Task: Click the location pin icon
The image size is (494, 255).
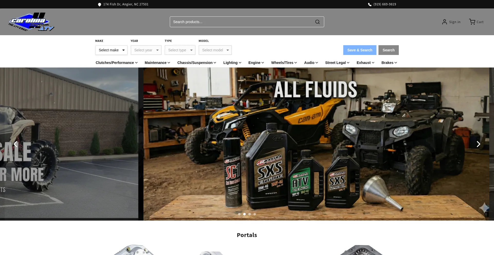Action: click(x=100, y=4)
